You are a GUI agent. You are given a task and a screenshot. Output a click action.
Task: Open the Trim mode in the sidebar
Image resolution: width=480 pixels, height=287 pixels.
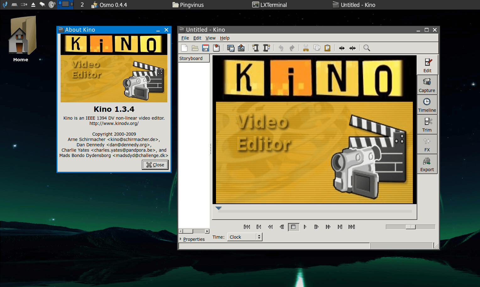[x=427, y=124]
